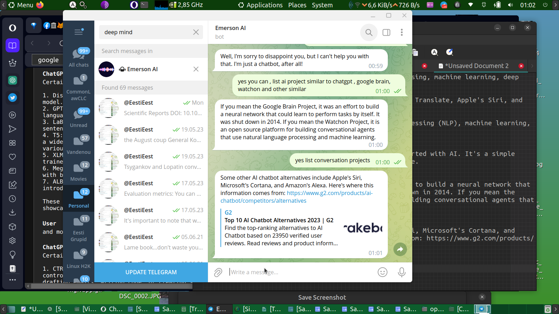Viewport: 559px width, 314px height.
Task: Open Opera speed dial grid icon
Action: coord(13,143)
